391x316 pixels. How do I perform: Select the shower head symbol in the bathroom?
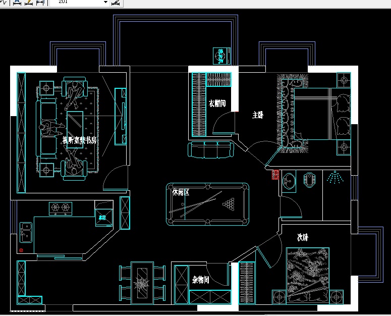tap(333, 178)
